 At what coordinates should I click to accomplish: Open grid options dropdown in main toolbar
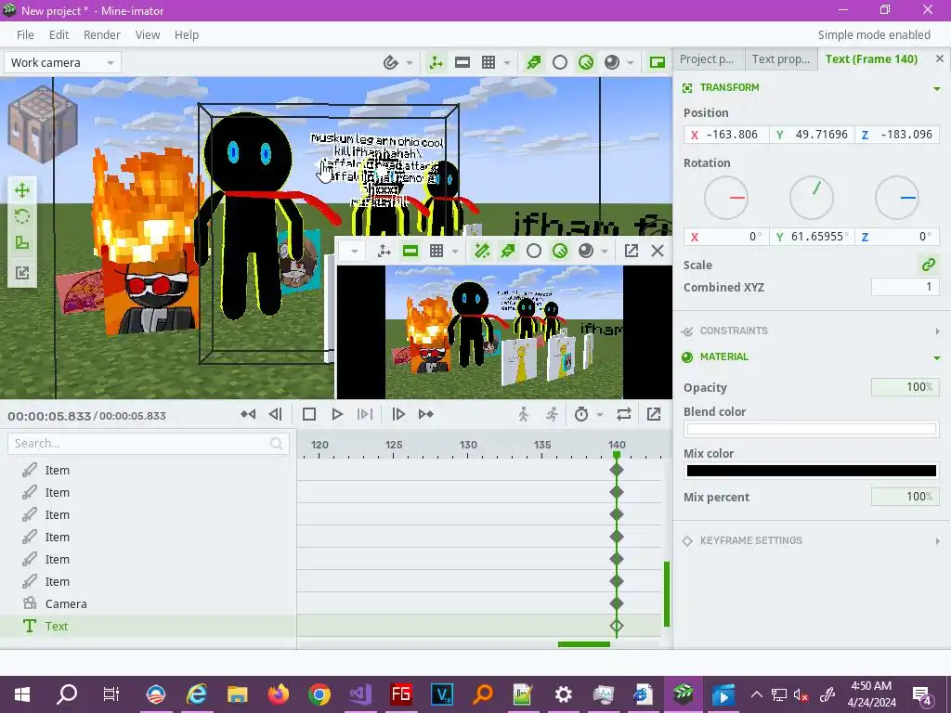[x=506, y=63]
